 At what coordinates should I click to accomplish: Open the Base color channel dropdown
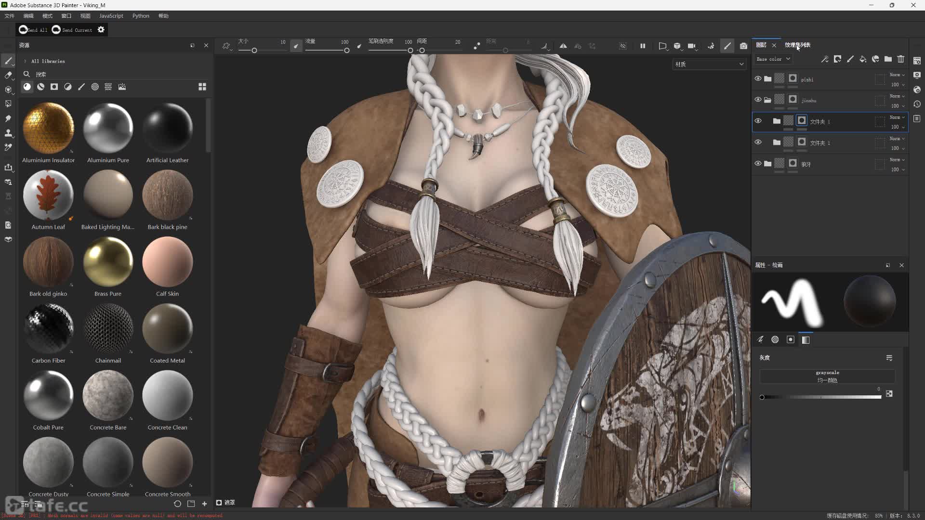coord(773,59)
